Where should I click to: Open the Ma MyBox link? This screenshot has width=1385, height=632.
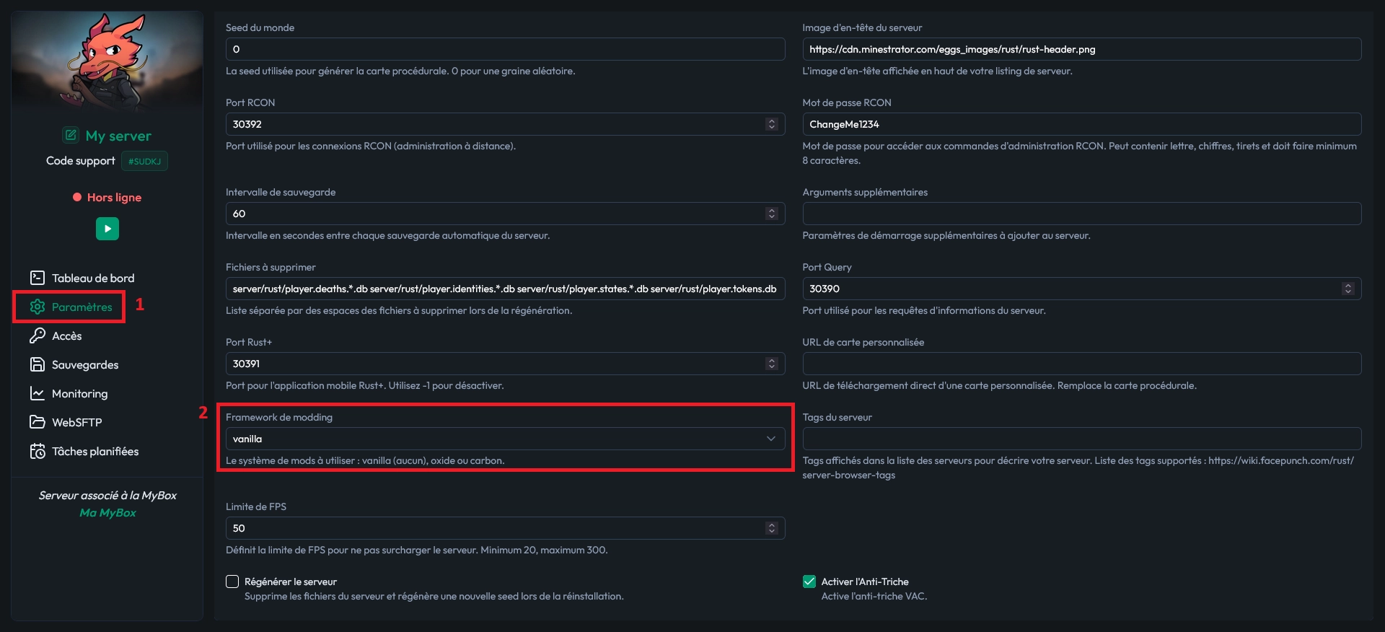[x=107, y=512]
